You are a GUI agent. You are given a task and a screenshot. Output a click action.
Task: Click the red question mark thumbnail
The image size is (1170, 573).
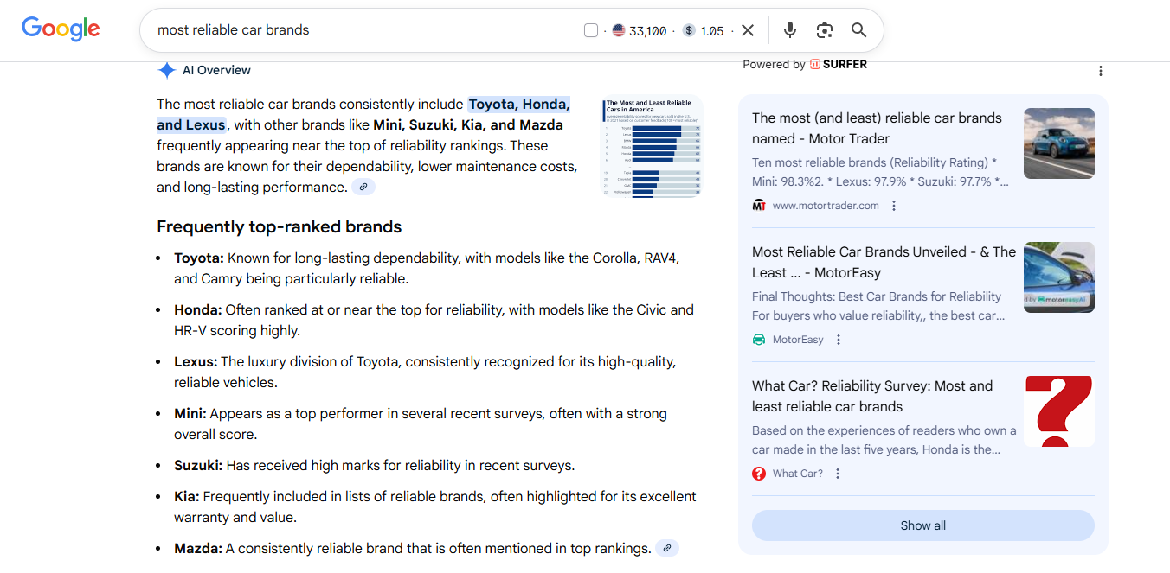coord(1058,411)
